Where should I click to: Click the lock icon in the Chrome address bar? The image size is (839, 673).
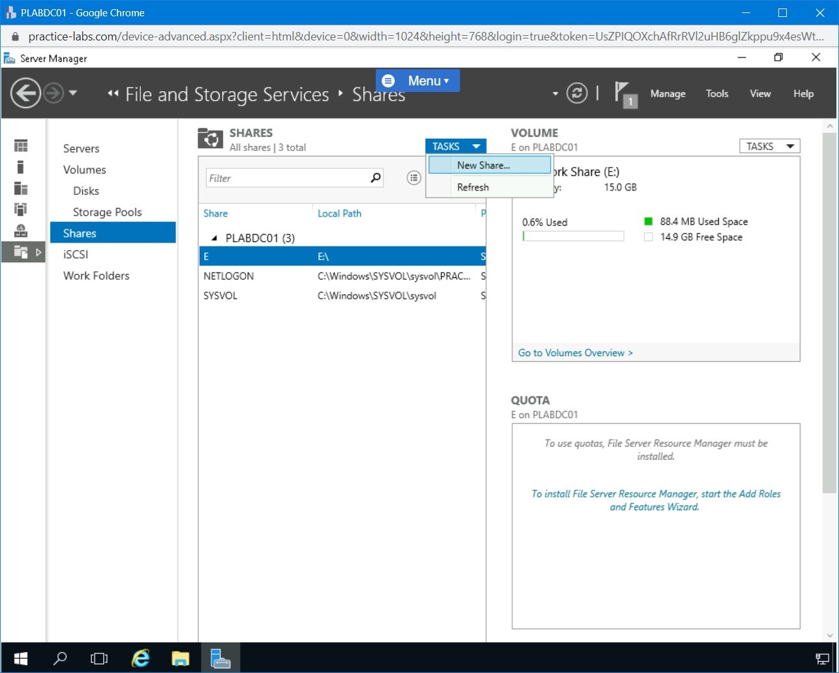16,37
